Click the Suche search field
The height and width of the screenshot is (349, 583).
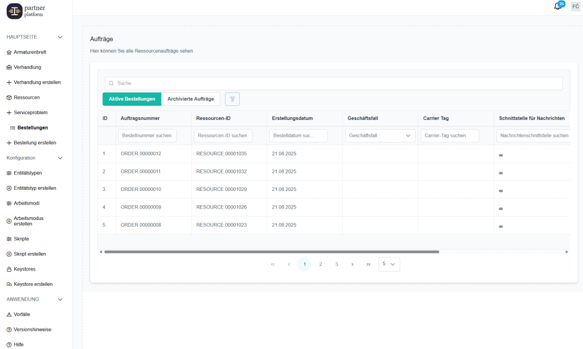pos(334,84)
